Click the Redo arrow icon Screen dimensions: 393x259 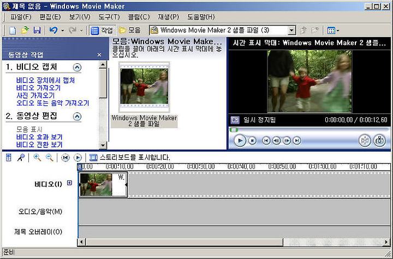pos(73,31)
